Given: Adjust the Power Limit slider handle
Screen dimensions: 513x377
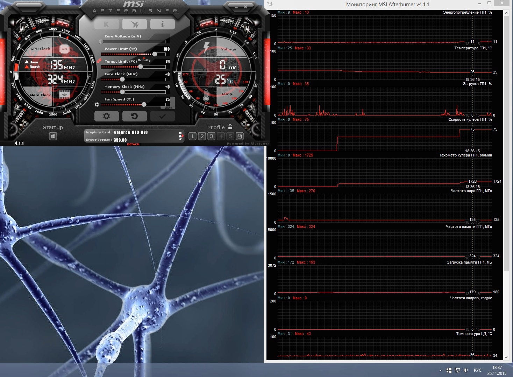Looking at the screenshot, I should click(155, 54).
